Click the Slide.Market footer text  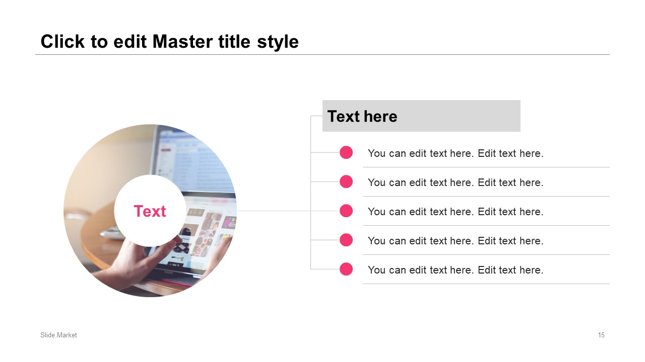click(x=59, y=335)
